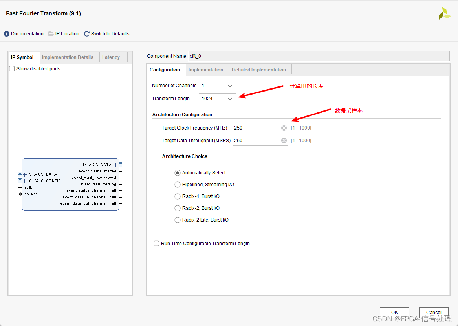
Task: Expand the S_AXIS_DATA port plus icon
Action: 25,175
